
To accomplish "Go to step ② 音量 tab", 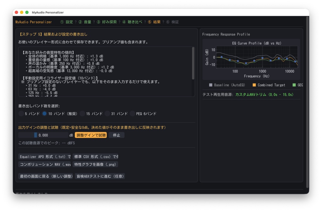I will [85, 22].
